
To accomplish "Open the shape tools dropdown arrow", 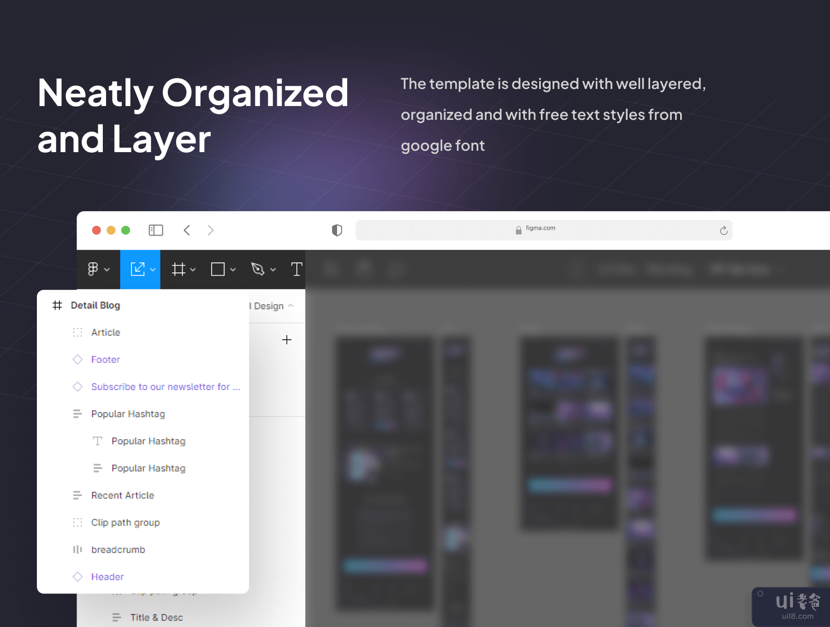I will [x=233, y=270].
